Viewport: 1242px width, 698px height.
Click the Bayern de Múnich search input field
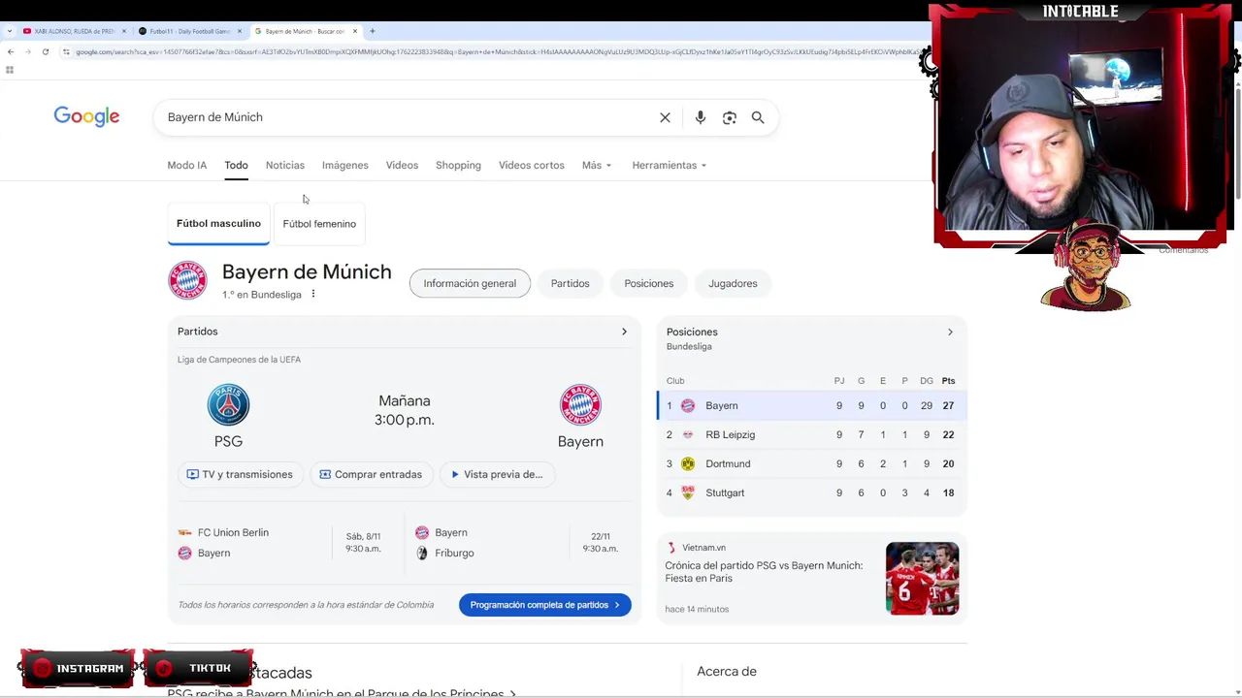point(408,117)
